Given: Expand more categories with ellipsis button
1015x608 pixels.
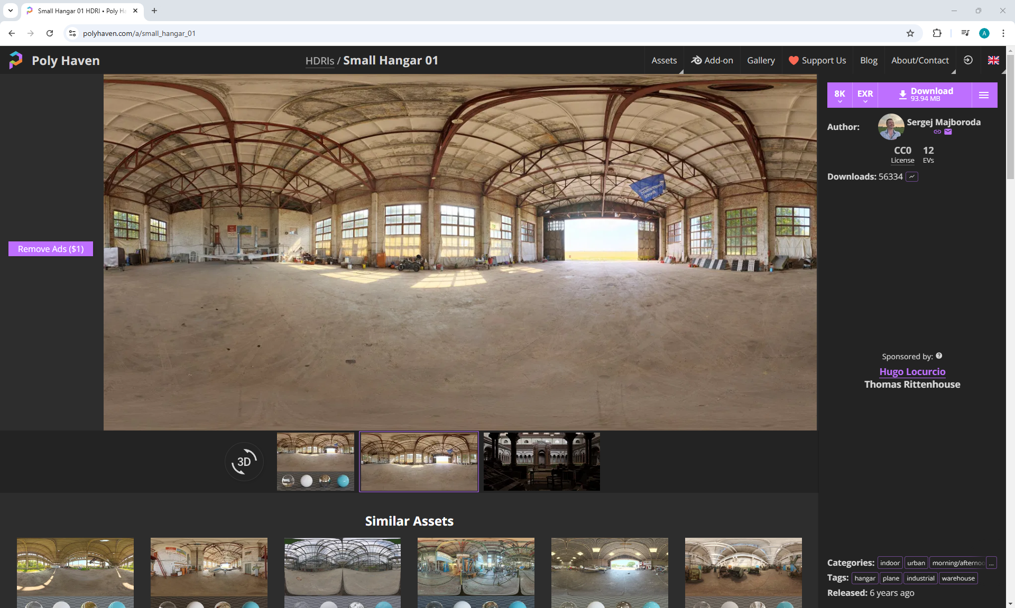Looking at the screenshot, I should point(992,563).
